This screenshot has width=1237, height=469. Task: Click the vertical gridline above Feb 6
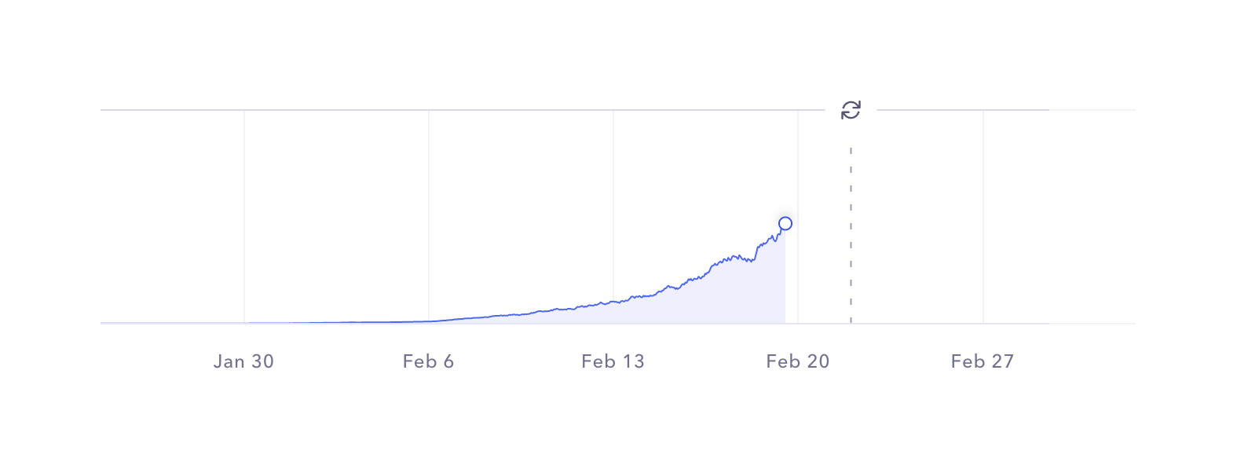coord(429,212)
